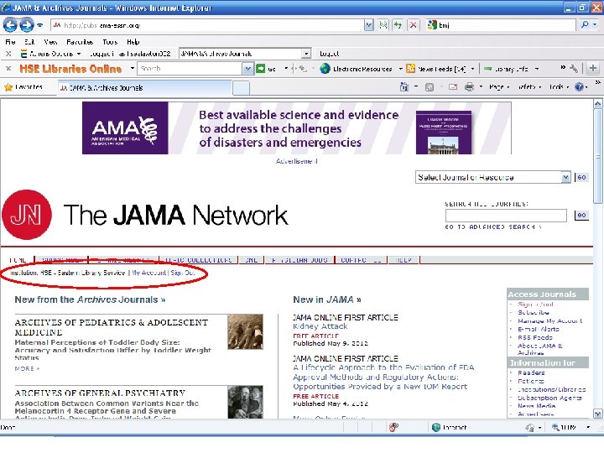
Task: Open recent pages arrow beside Forward button
Action: [39, 25]
